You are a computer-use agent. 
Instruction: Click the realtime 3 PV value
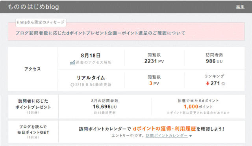(154, 83)
